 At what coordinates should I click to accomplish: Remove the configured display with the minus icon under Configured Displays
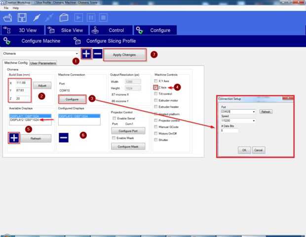(64, 138)
